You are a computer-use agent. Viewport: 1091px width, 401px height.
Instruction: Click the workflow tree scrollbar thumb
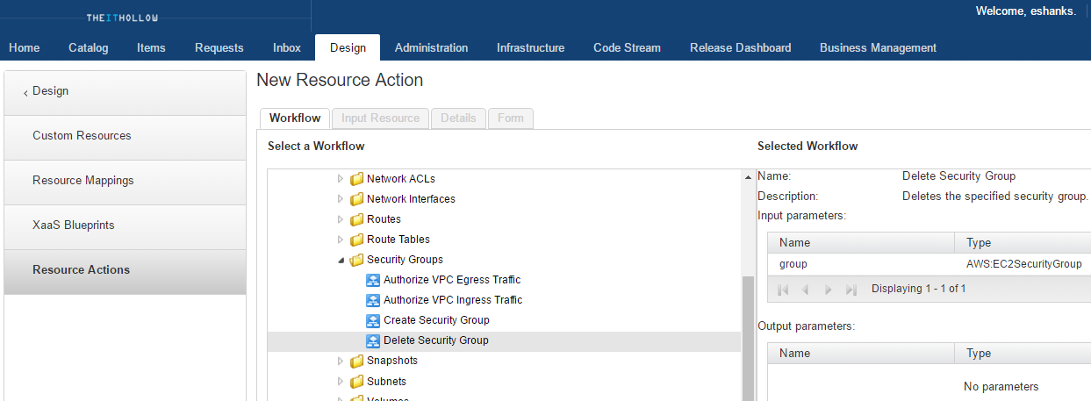coord(748,338)
